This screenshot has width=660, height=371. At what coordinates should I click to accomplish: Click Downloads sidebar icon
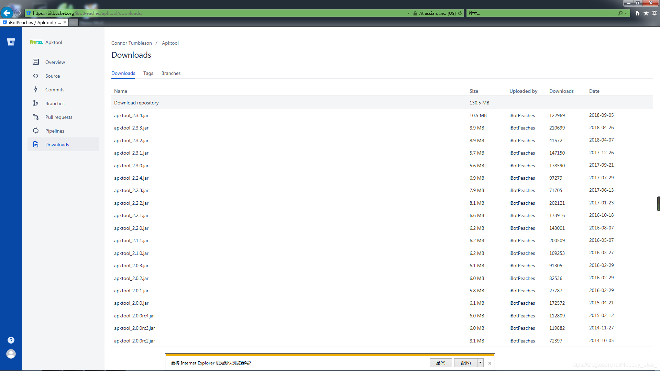[x=36, y=145]
